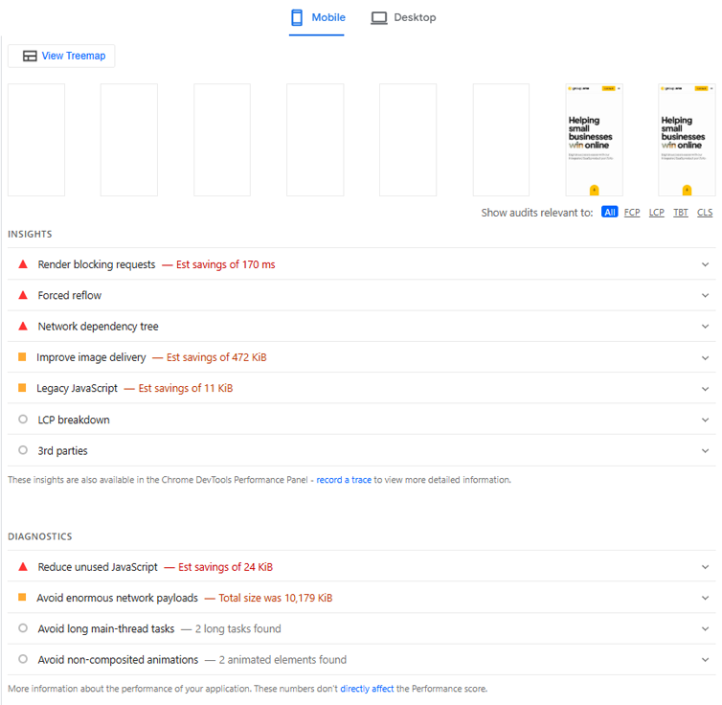This screenshot has height=705, width=722.
Task: Click the gray circle icon beside LCP breakdown
Action: click(x=23, y=420)
